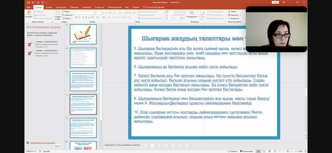
Task: Click the Вставить (Paste) clipboard icon
Action: [x=29, y=13]
